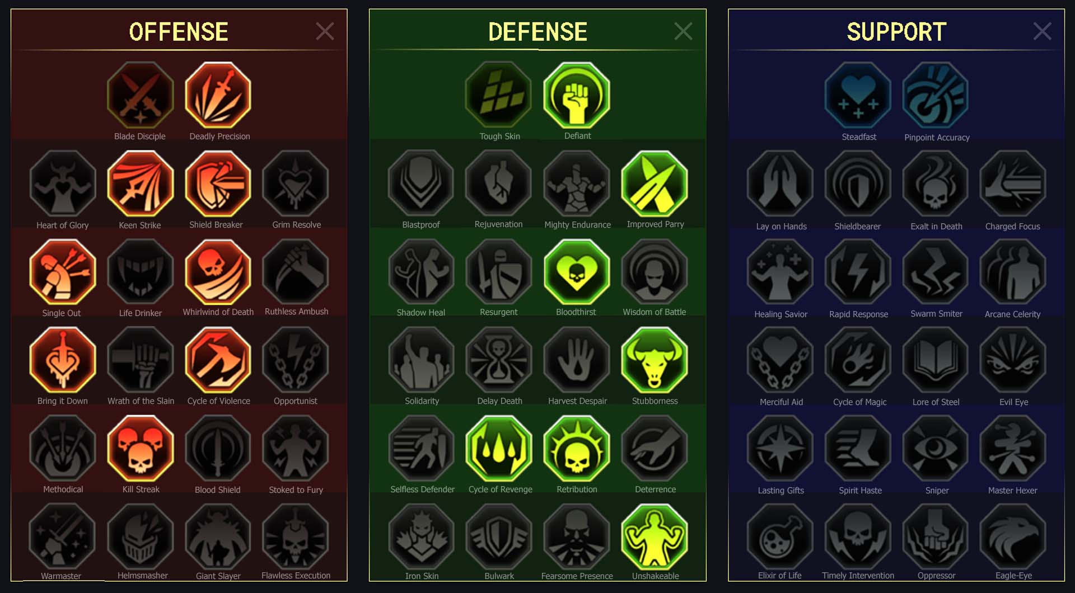Click the Blade Disciple crossed swords icon
This screenshot has height=593, width=1075.
[141, 95]
